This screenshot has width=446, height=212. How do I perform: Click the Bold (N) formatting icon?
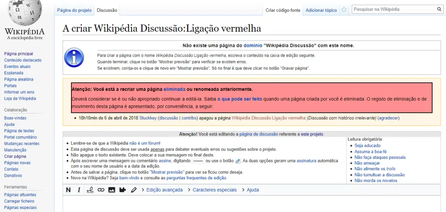[68, 190]
